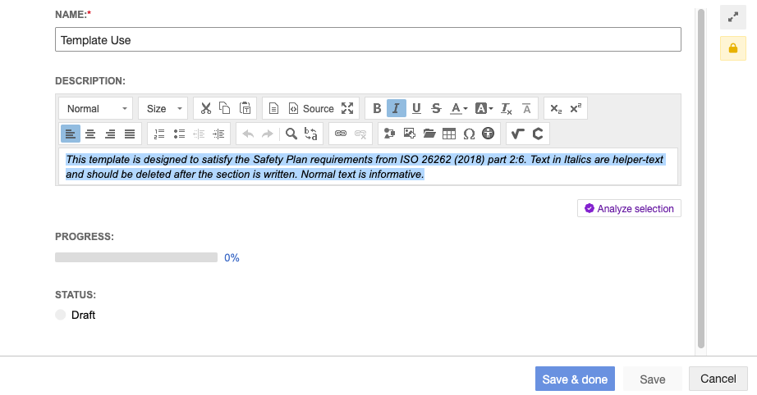757x395 pixels.
Task: Open the Templates page icon
Action: coord(273,108)
